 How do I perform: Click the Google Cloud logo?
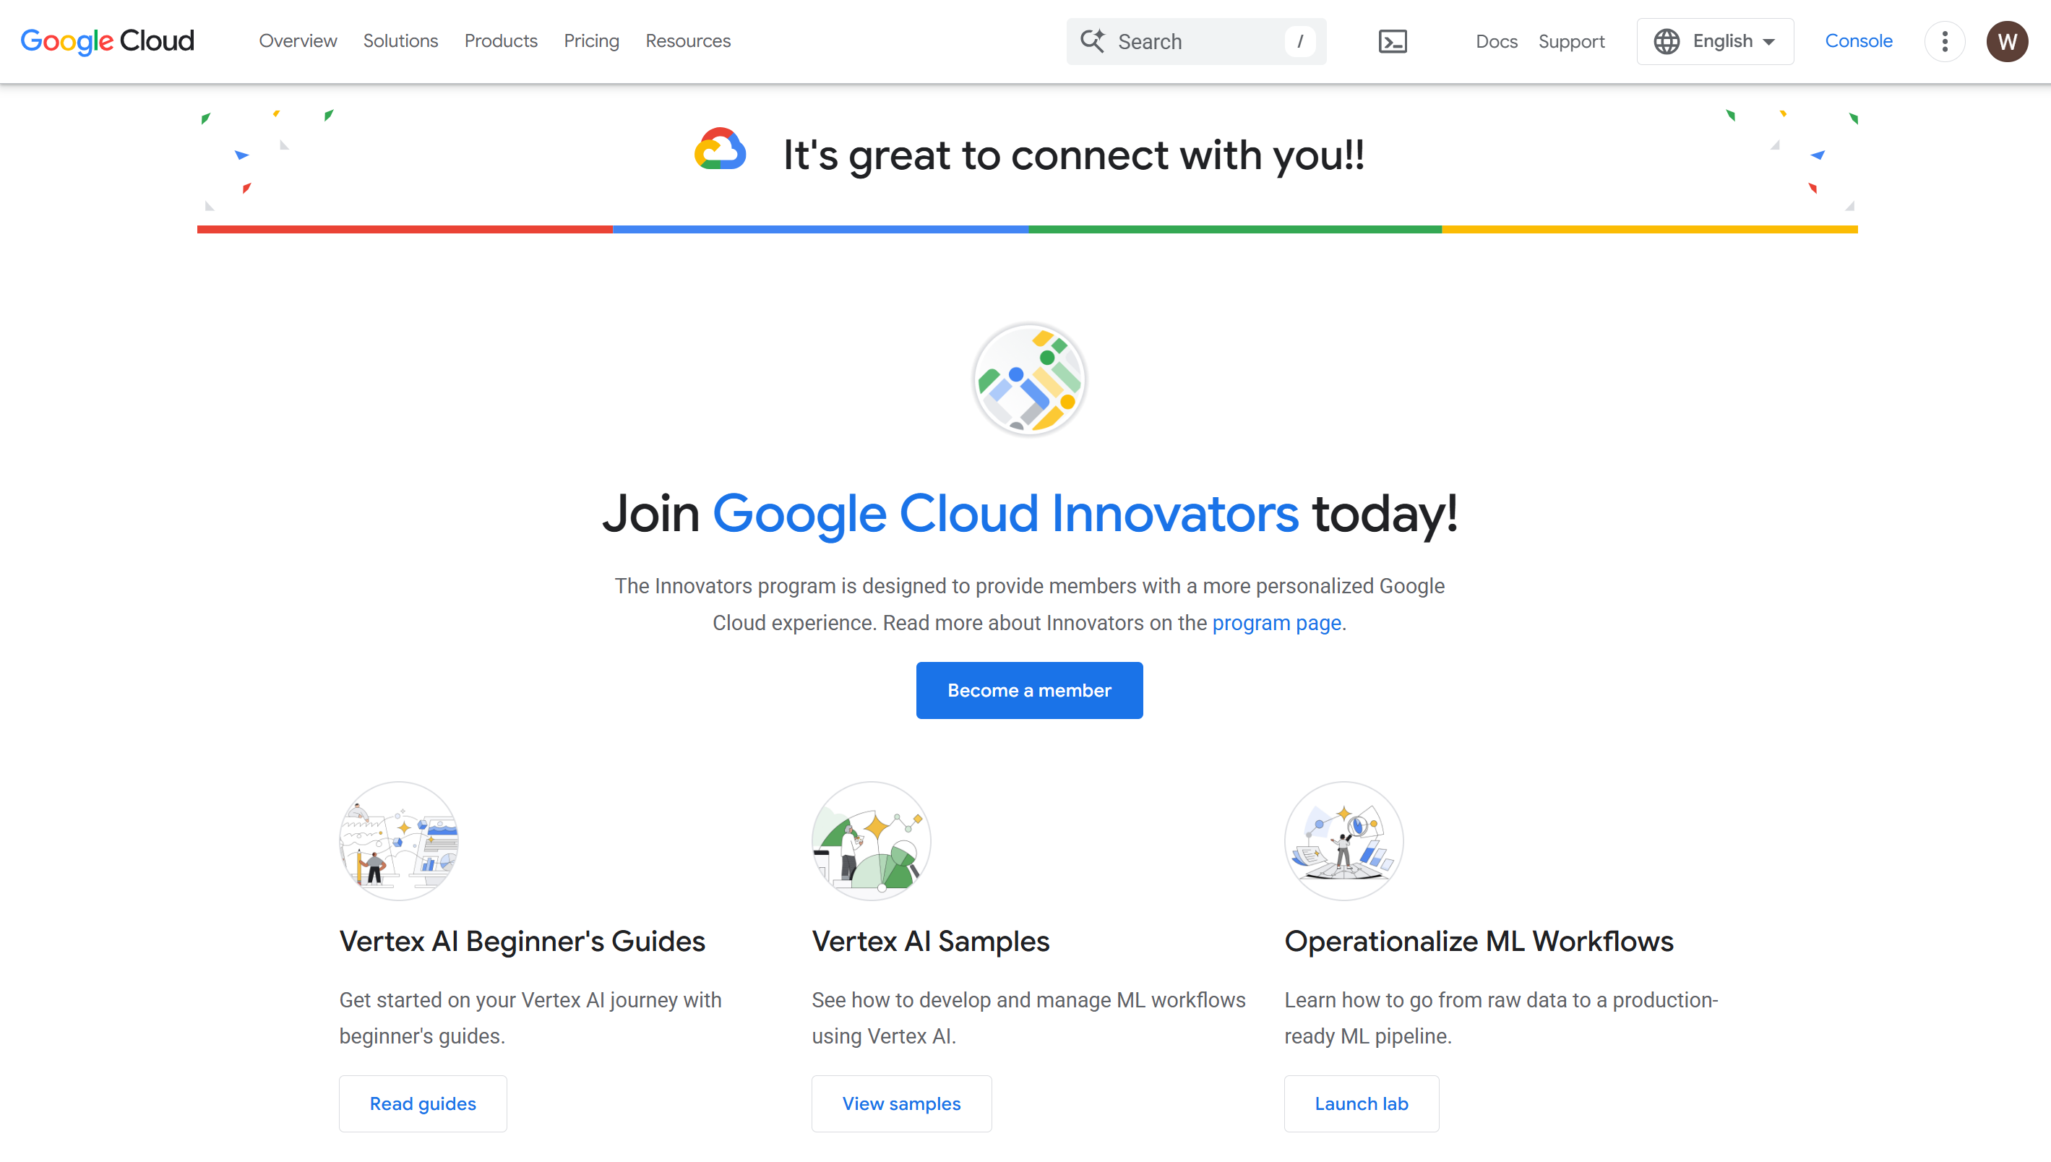click(108, 41)
